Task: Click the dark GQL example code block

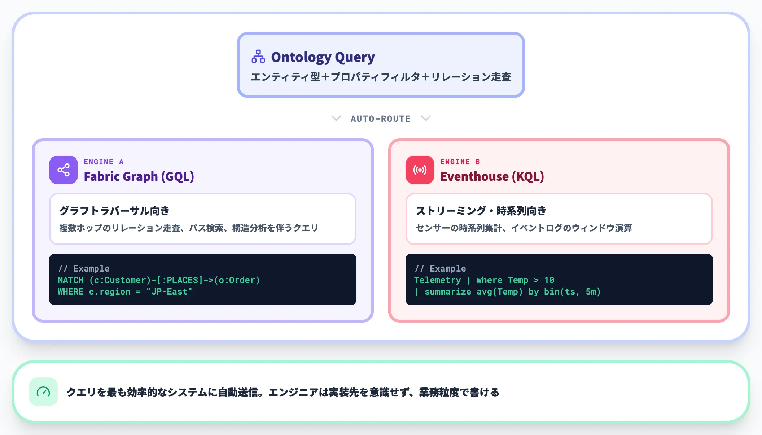Action: pyautogui.click(x=202, y=279)
